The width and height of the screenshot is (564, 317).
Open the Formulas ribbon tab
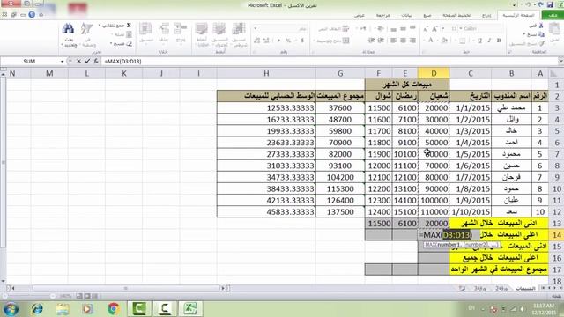tap(427, 16)
